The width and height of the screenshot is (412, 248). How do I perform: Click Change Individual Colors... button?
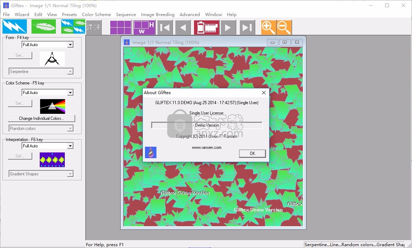point(42,118)
